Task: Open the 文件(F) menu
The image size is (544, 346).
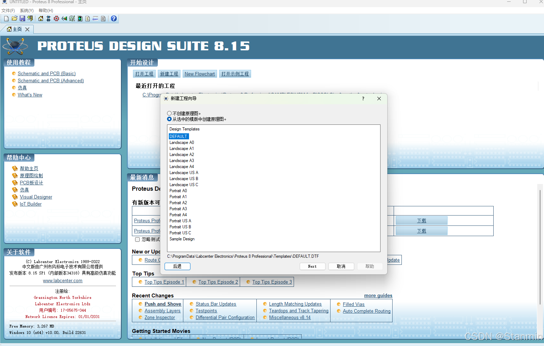Action: 8,11
